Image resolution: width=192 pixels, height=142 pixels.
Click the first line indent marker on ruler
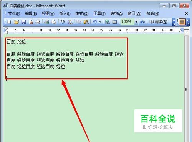point(6,29)
